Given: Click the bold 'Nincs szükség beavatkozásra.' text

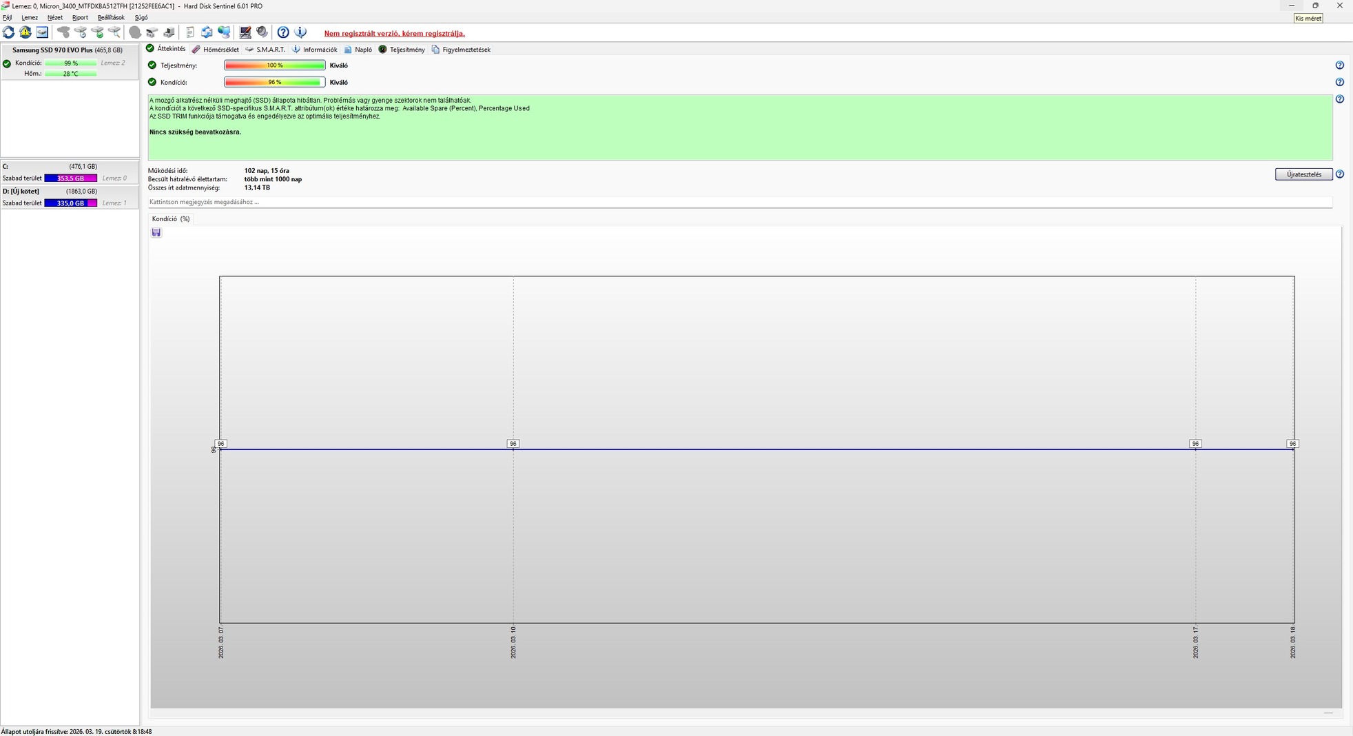Looking at the screenshot, I should [x=195, y=132].
